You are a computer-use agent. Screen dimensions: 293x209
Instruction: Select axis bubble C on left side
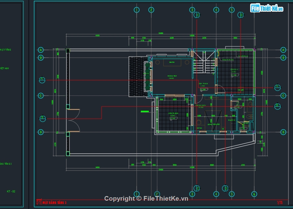40,96
